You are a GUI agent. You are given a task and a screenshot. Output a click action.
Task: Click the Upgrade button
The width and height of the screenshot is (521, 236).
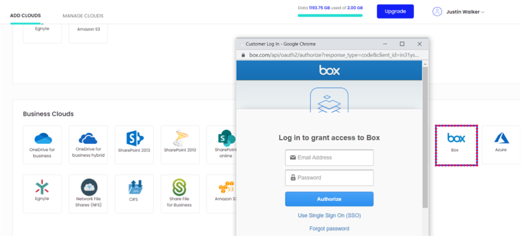[x=395, y=11]
